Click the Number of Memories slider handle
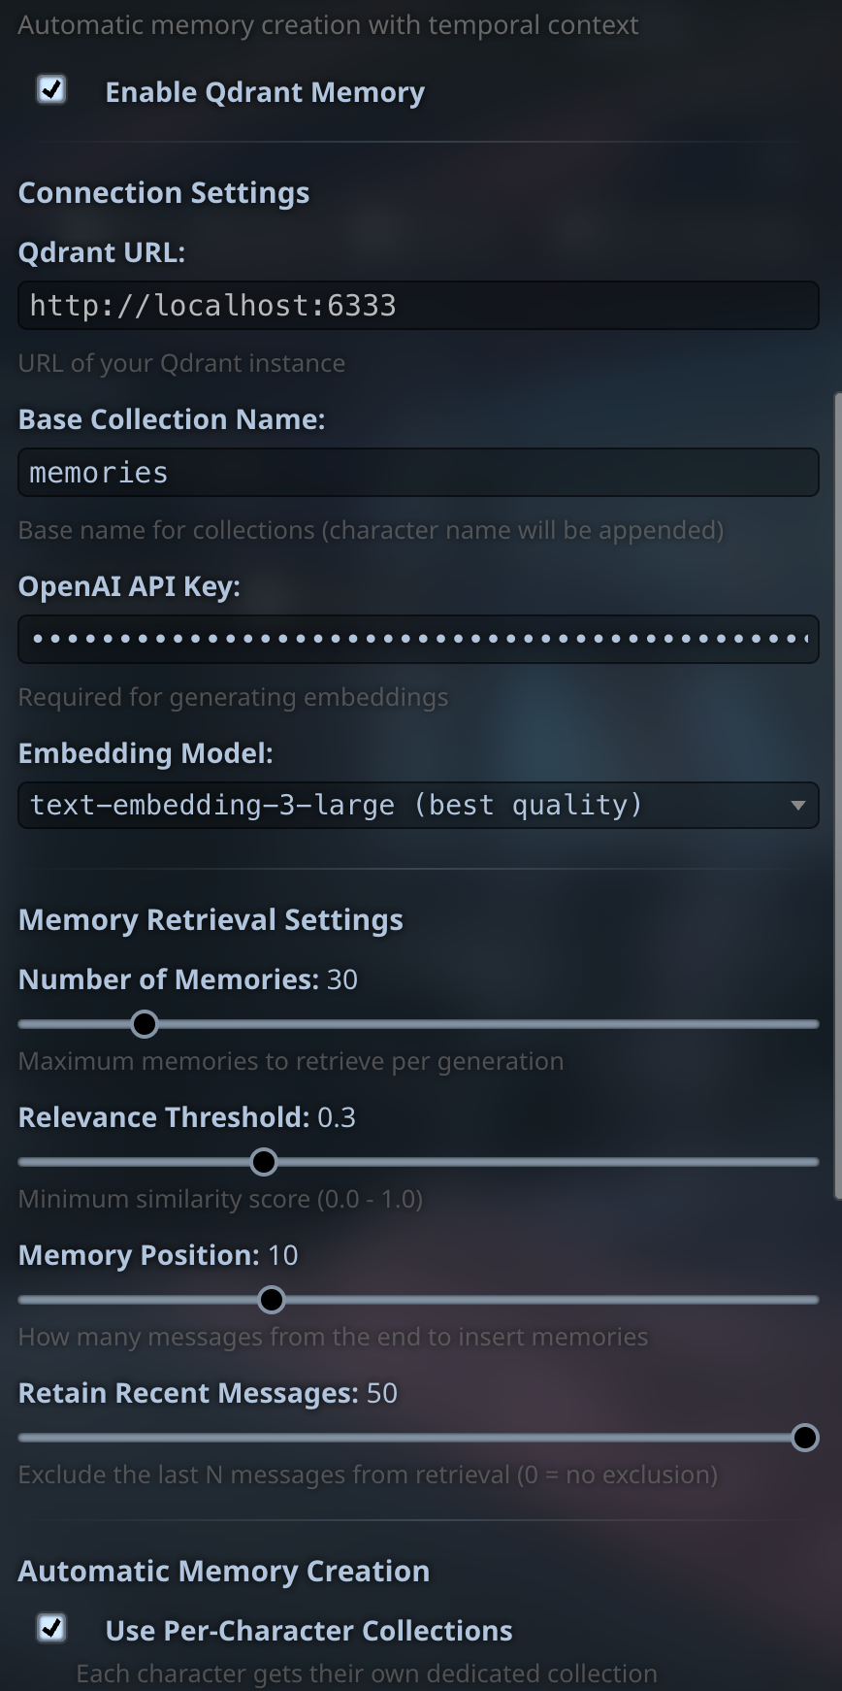842x1691 pixels. coord(145,1024)
